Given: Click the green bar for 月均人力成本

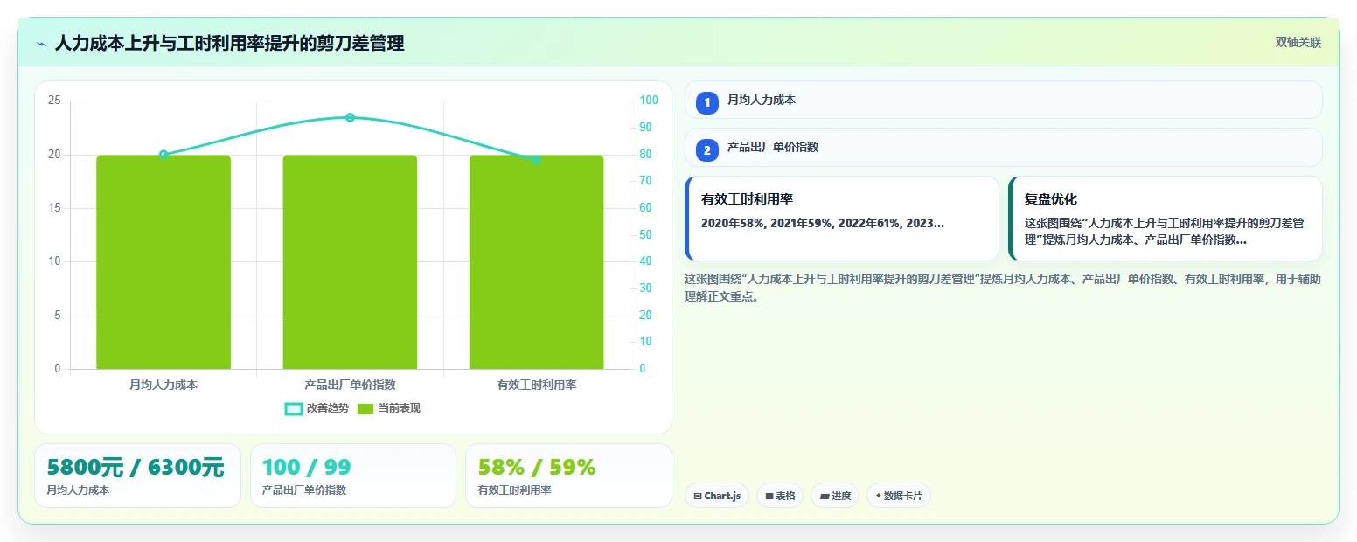Looking at the screenshot, I should (x=164, y=262).
